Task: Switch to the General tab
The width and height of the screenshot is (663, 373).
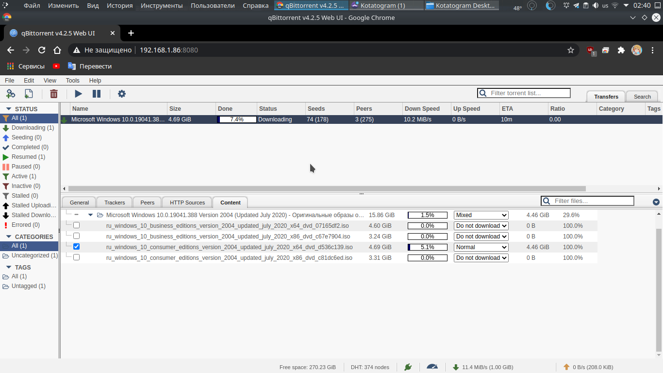Action: tap(79, 203)
